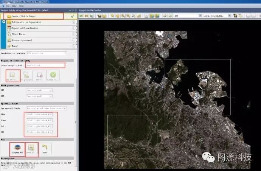Click the green-orange mixed view icon
This screenshot has width=261, height=171.
[157, 16]
